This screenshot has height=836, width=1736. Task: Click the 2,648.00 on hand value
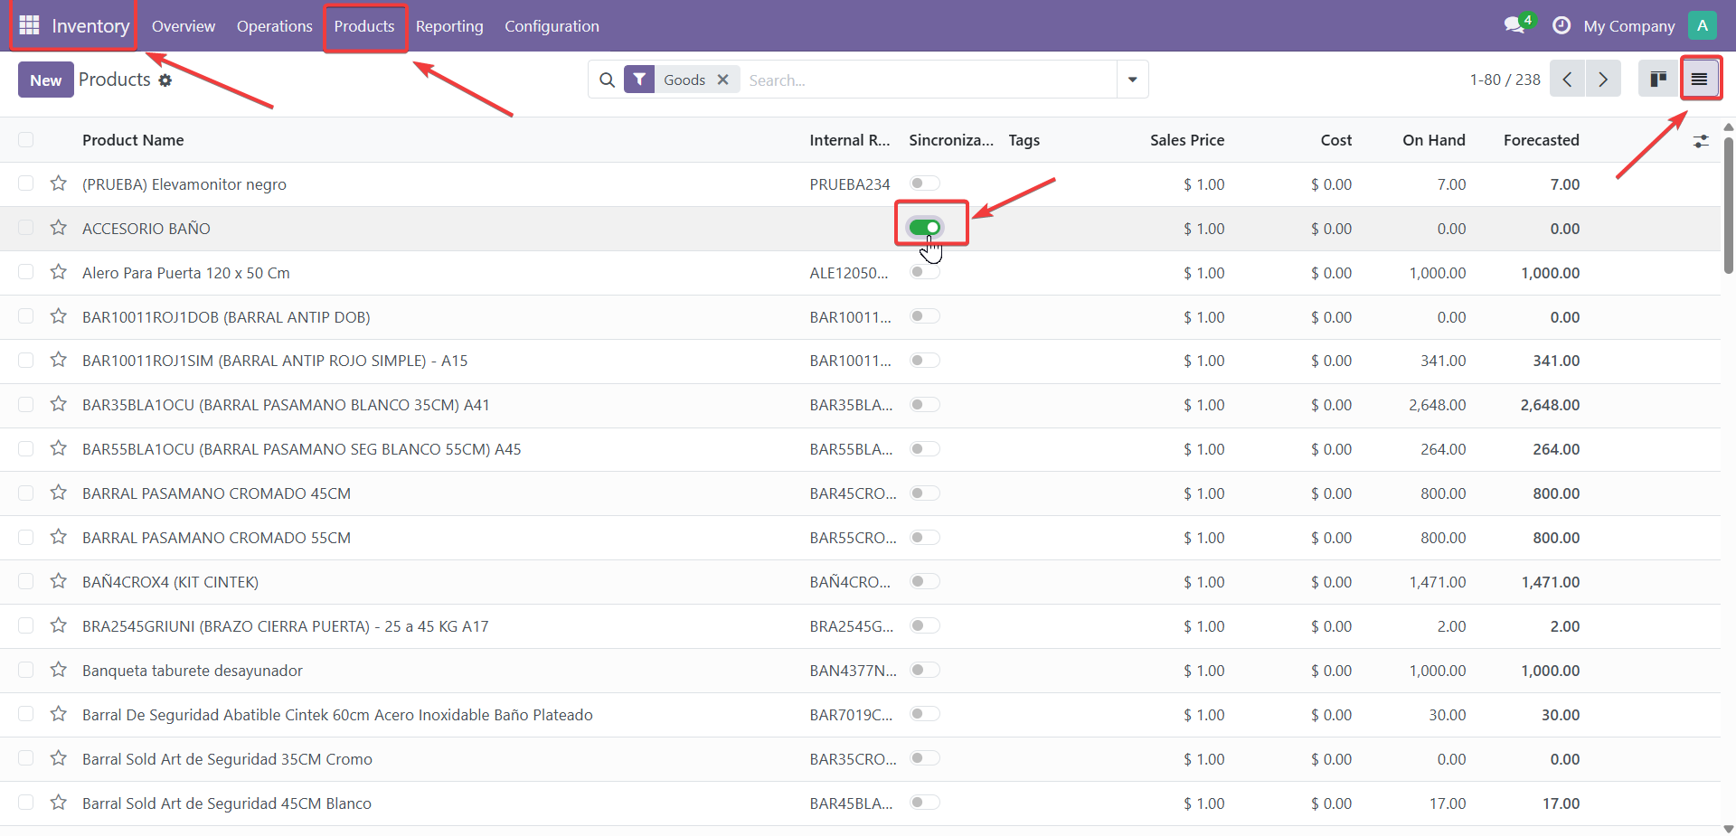pyautogui.click(x=1437, y=405)
